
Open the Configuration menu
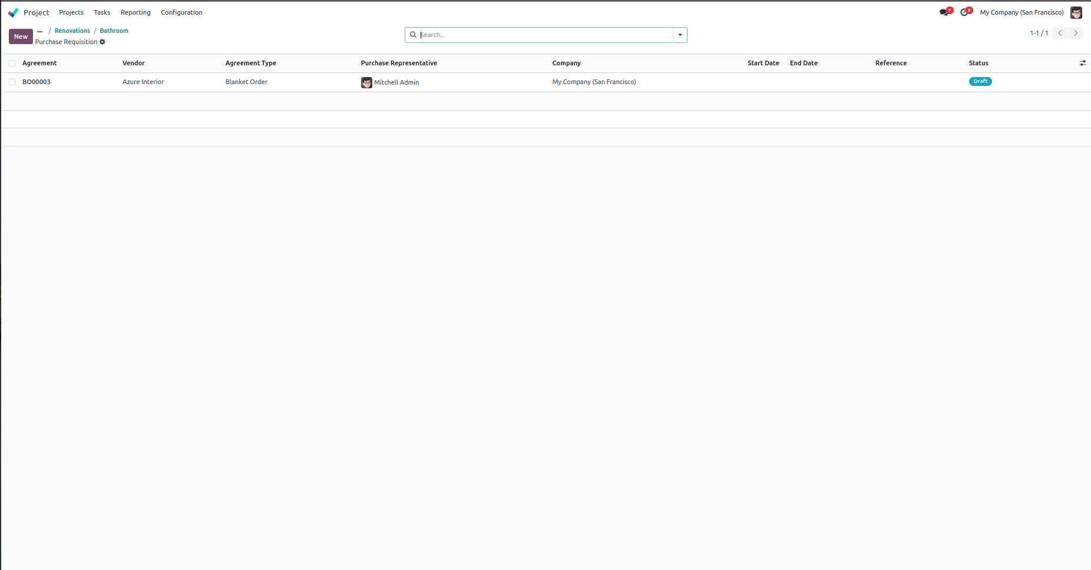pyautogui.click(x=181, y=12)
